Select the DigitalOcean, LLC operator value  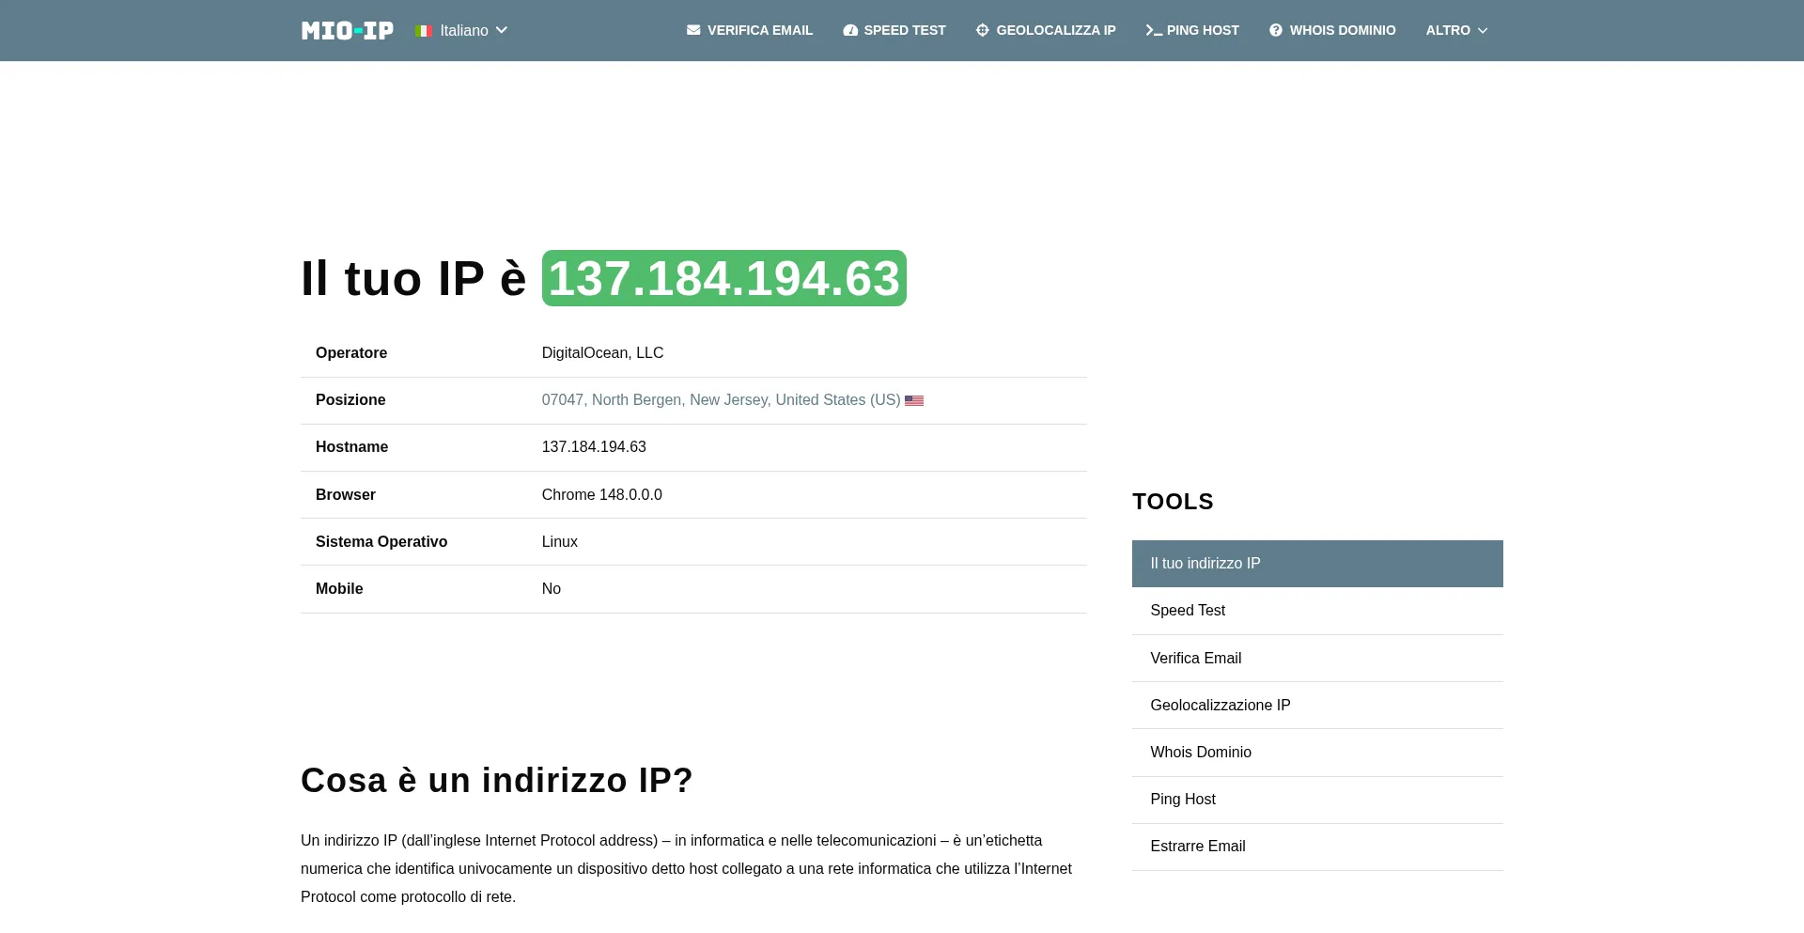[602, 353]
